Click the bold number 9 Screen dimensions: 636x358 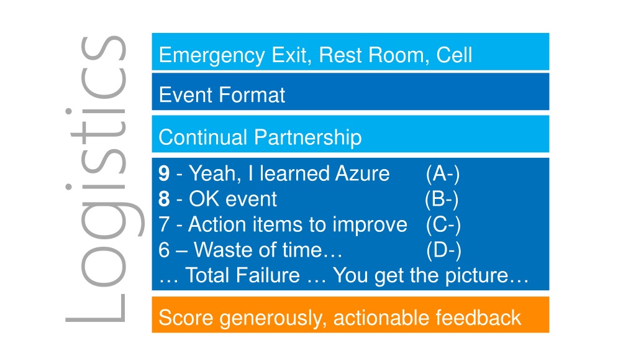164,174
